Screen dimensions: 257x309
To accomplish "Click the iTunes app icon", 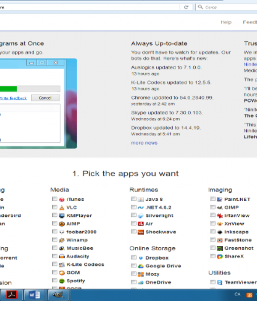I will (62, 199).
